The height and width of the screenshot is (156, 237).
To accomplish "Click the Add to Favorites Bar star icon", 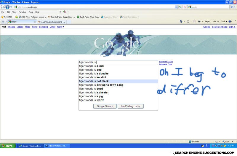I will [16, 17].
